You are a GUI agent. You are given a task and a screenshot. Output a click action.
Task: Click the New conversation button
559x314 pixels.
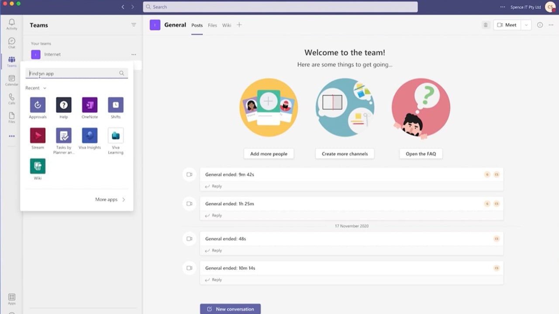[x=230, y=309]
